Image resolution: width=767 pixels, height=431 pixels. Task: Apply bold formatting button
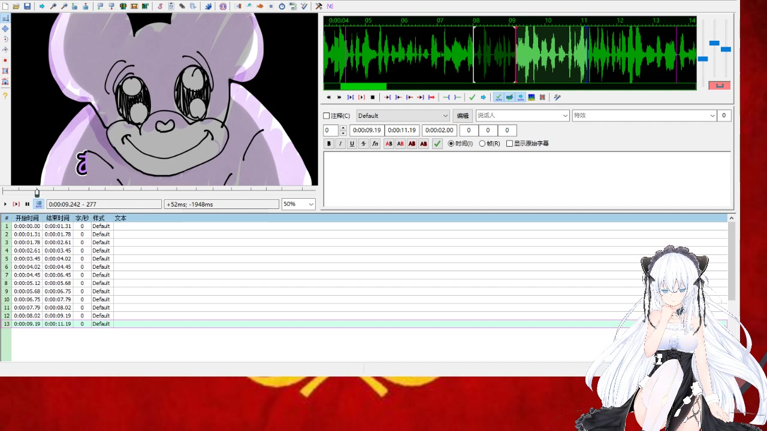coord(328,144)
